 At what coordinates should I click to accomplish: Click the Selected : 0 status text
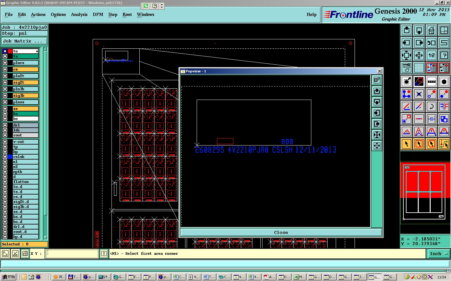[24, 244]
